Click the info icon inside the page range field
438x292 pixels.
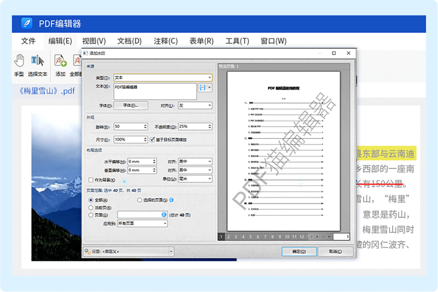click(164, 215)
